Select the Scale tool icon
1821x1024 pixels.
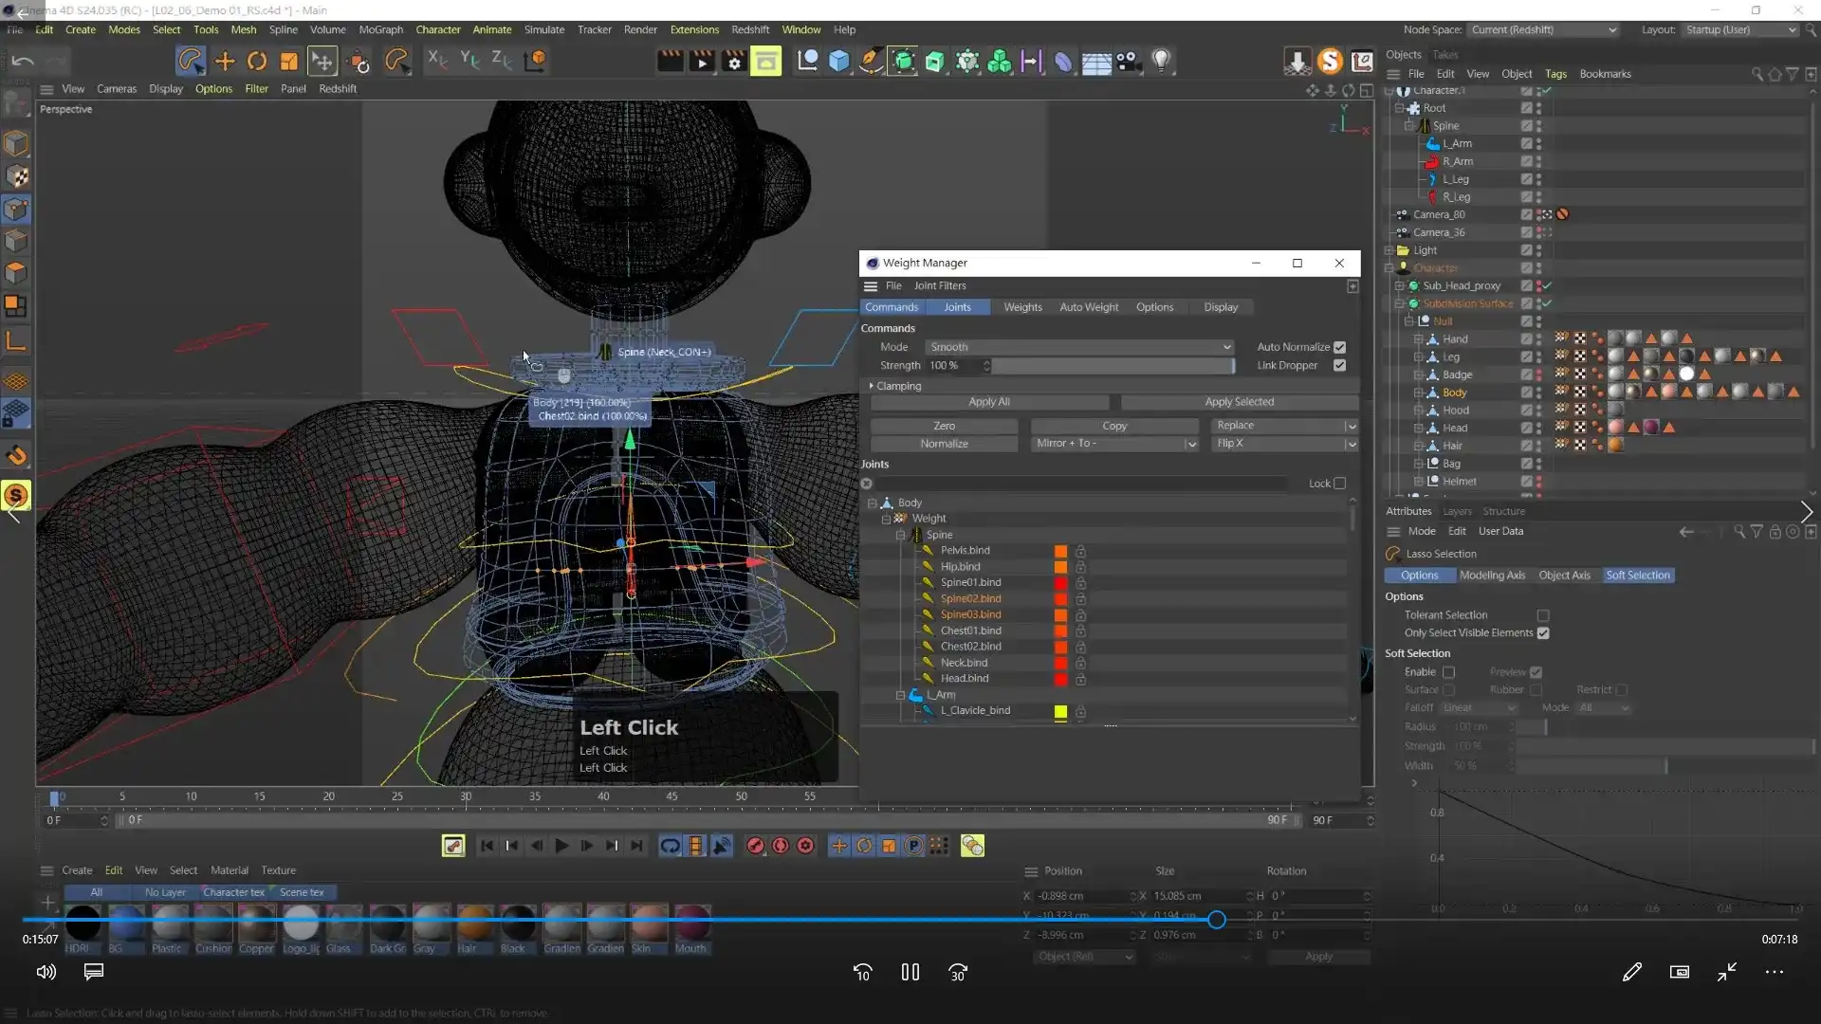[288, 62]
